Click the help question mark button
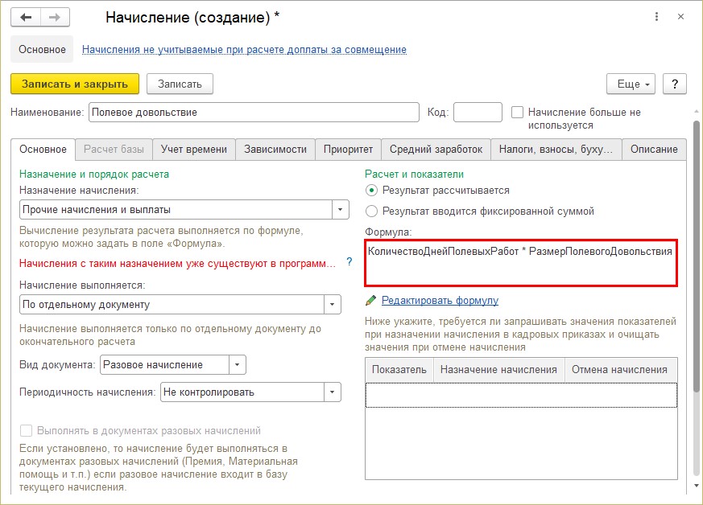703x505 pixels. tap(674, 84)
